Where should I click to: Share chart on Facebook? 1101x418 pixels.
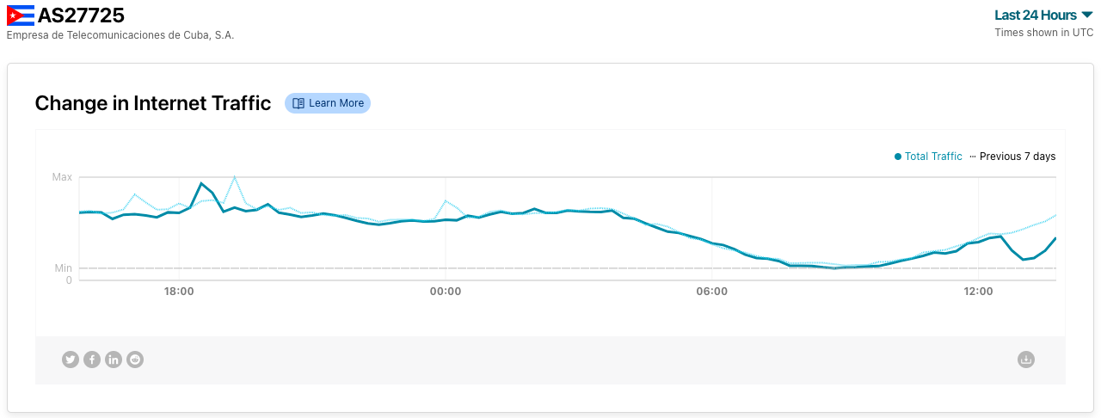click(92, 360)
